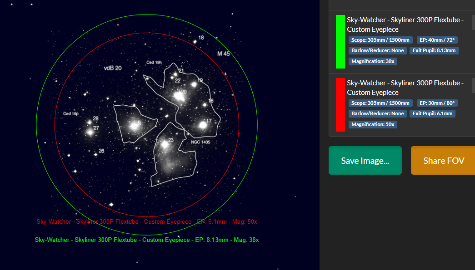Click the red FOV caption 'Mag: 50x'
475x270 pixels.
[245, 221]
